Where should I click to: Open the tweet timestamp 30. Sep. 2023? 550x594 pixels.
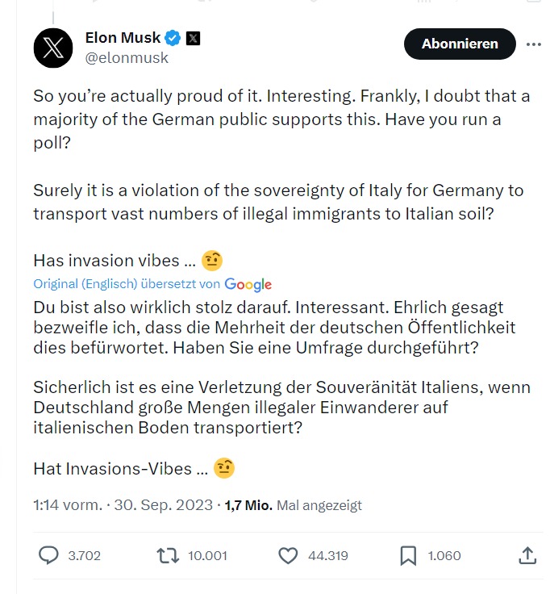click(163, 505)
